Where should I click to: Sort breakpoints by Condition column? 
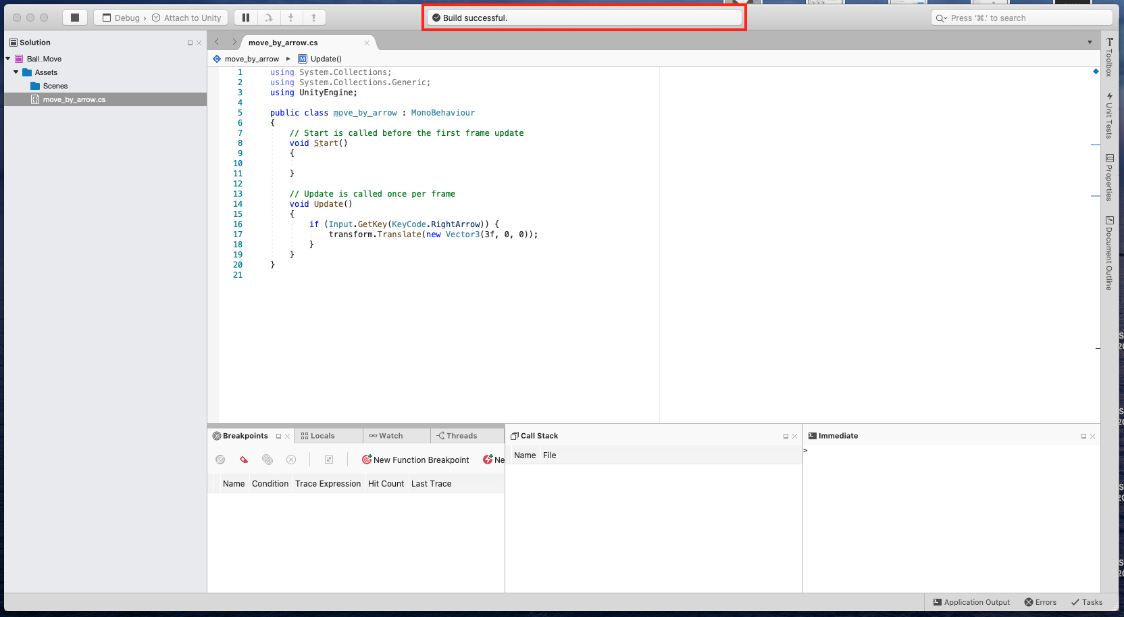(270, 484)
